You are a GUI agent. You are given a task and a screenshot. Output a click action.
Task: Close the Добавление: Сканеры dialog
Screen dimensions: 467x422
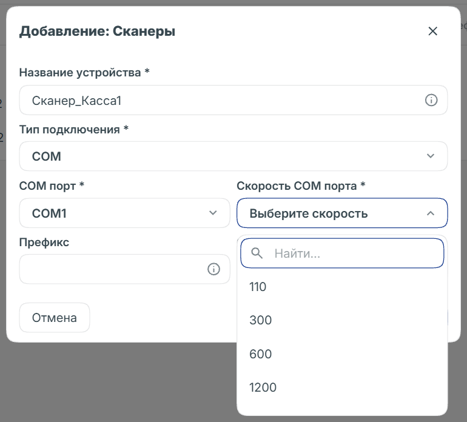(x=432, y=31)
